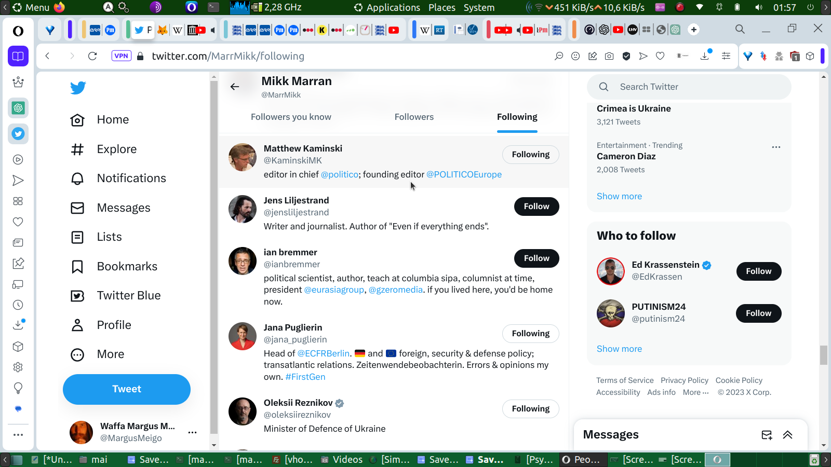This screenshot has width=831, height=467.
Task: Expand the Messages drawer with chevron
Action: [x=787, y=435]
